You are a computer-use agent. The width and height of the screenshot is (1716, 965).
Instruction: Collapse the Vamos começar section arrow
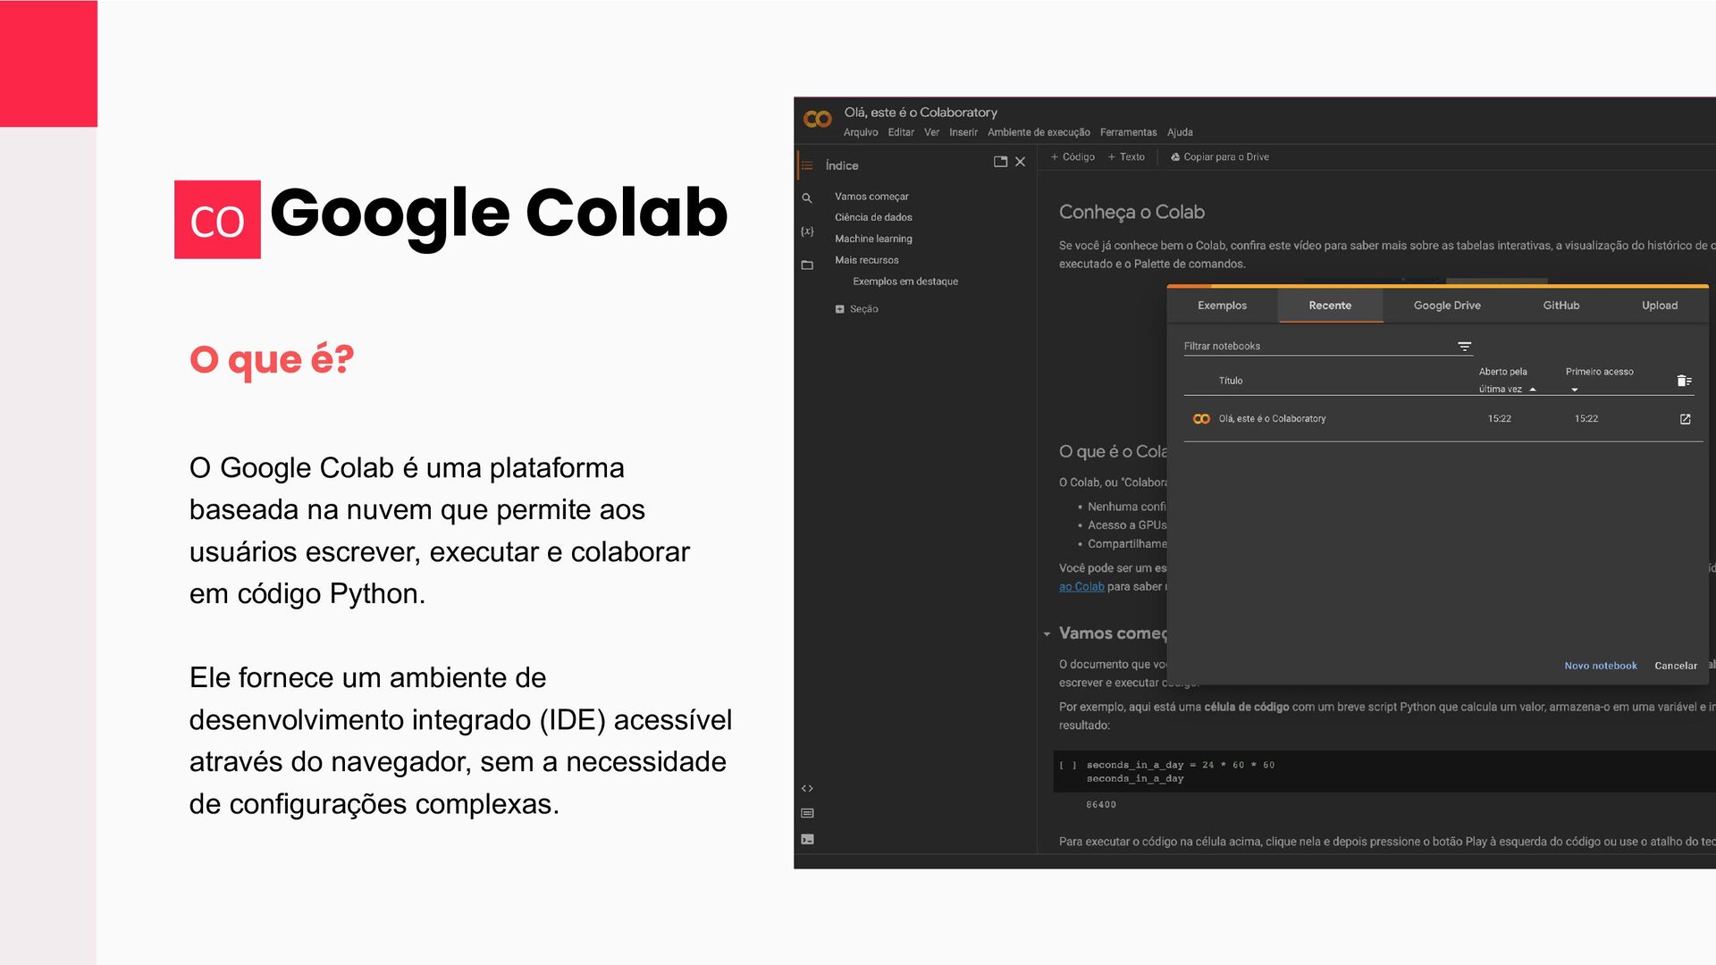[1047, 634]
